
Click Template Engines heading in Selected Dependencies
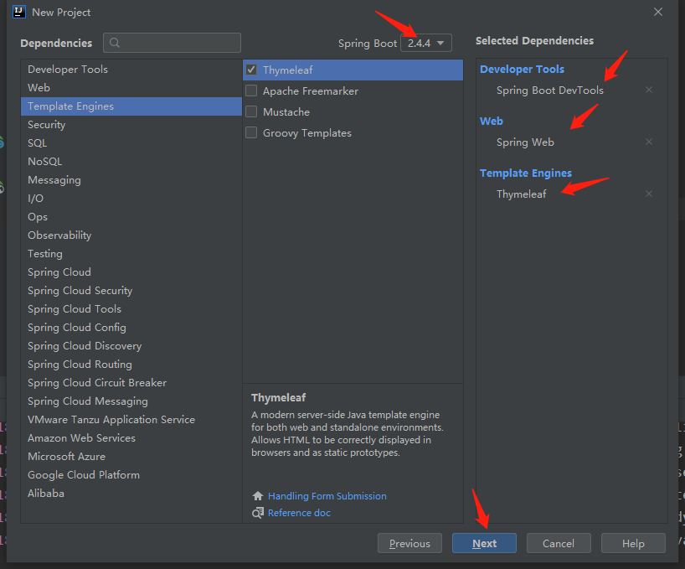(526, 173)
